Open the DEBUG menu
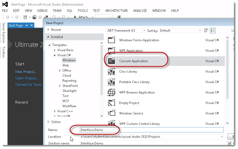Viewport: 238px width, 149px height. [x=43, y=11]
